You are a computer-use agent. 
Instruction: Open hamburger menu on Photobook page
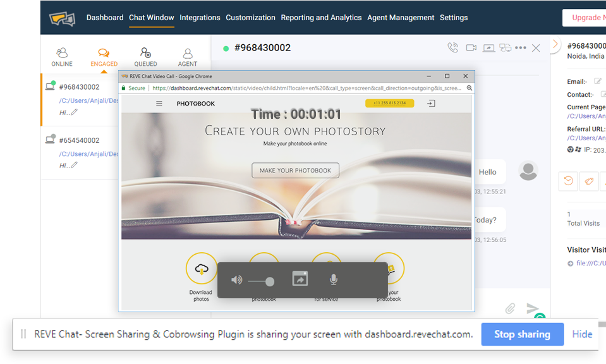[159, 104]
